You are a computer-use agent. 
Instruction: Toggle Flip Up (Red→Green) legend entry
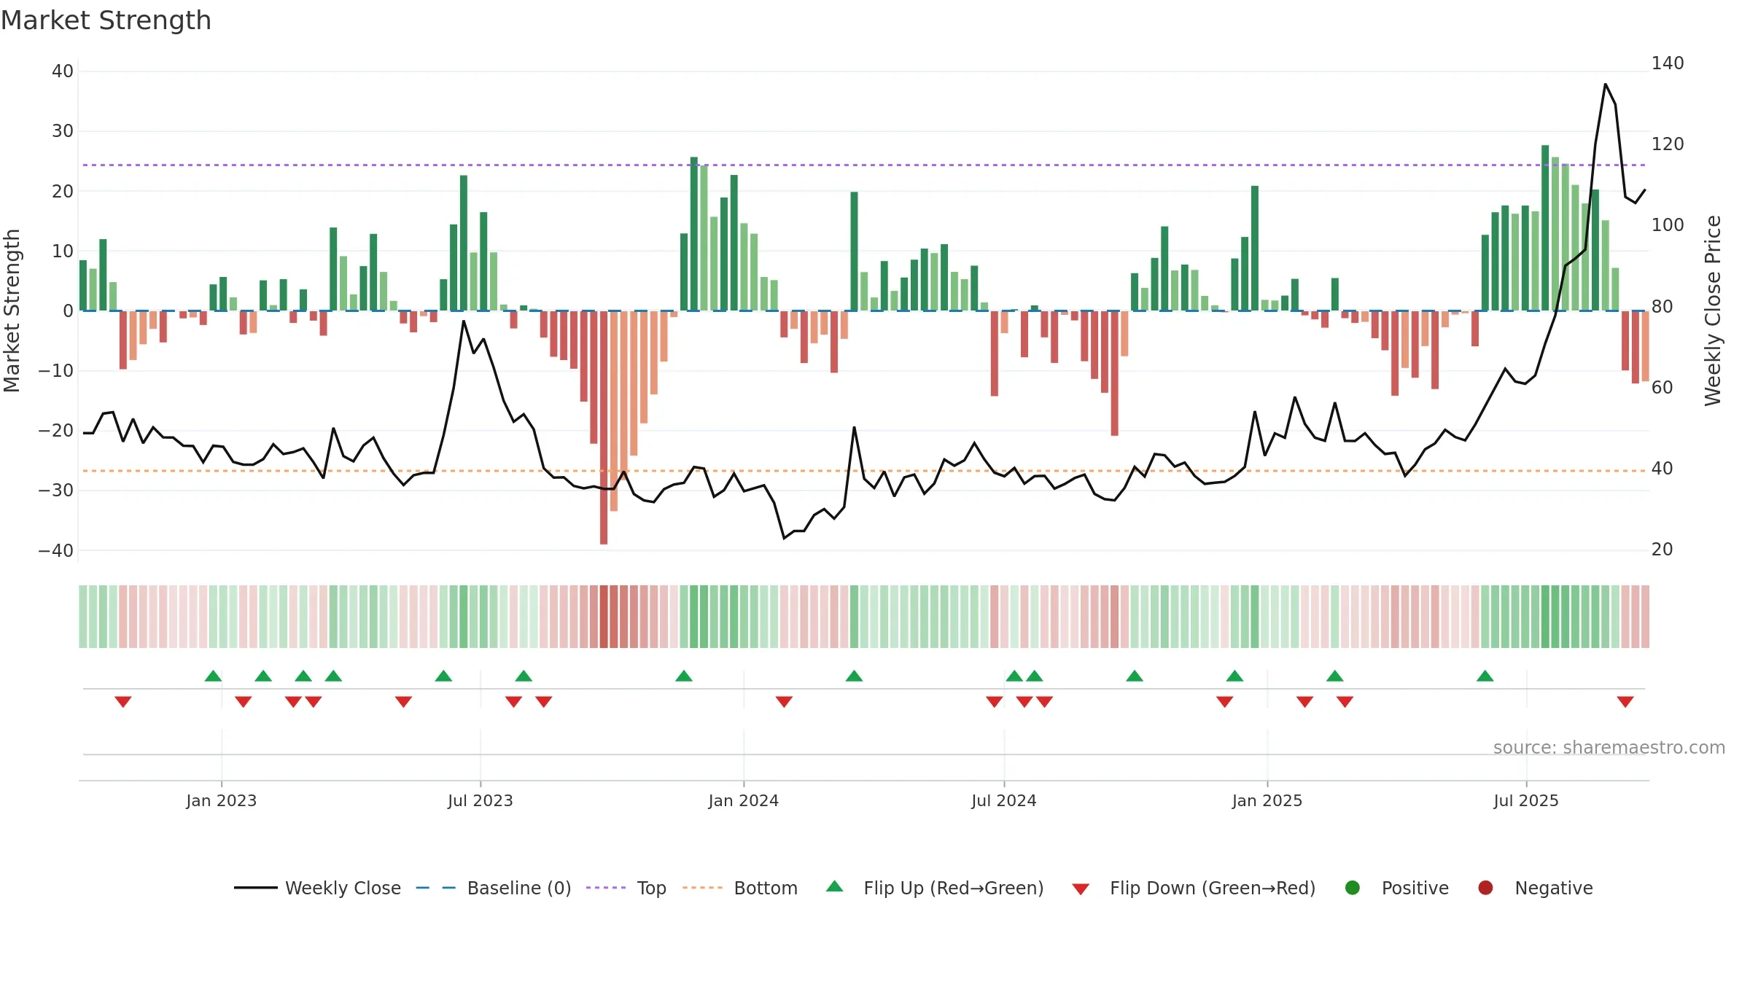(x=935, y=888)
